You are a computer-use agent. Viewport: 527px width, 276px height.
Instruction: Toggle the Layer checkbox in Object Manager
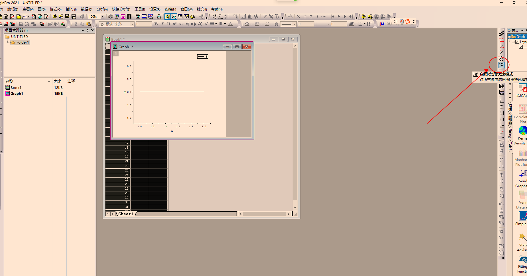[517, 42]
